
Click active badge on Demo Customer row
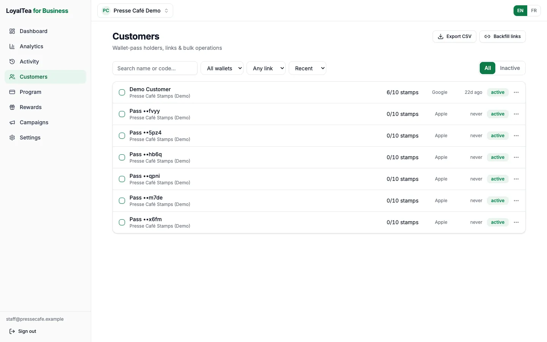[498, 92]
